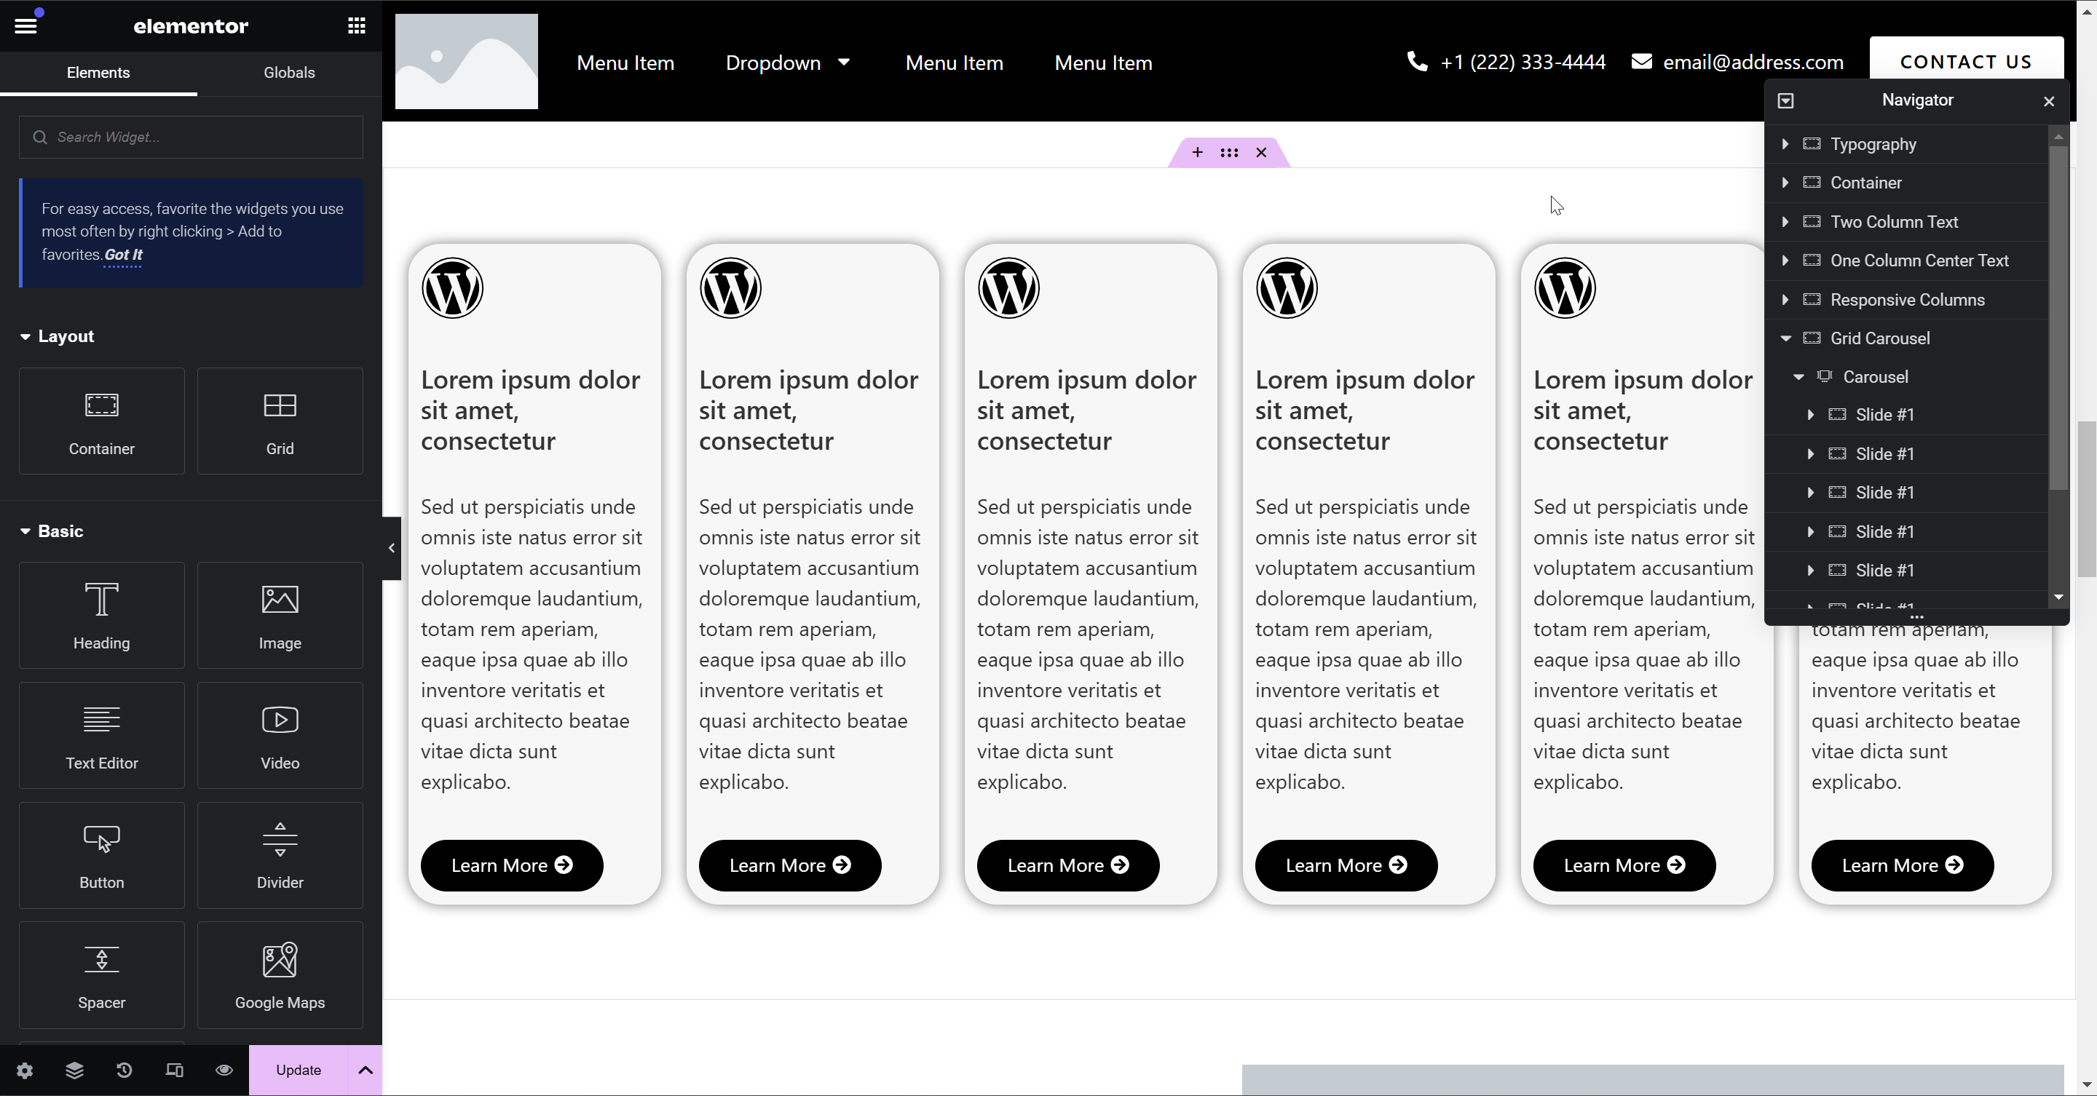Delete container using the X handle
Screen dimensions: 2097x1096
point(1261,152)
